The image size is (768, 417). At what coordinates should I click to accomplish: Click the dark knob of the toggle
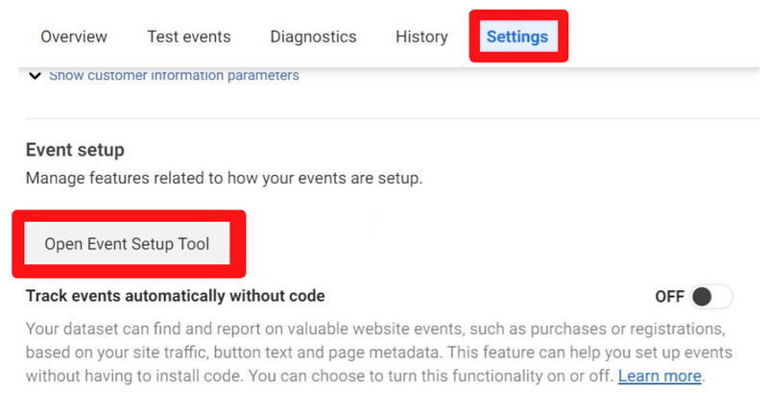click(702, 296)
